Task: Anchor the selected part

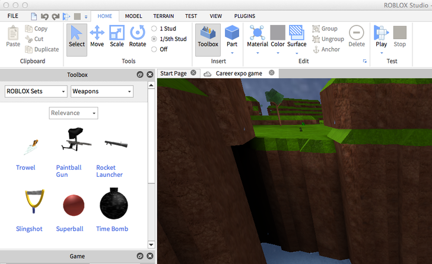Action: point(326,49)
